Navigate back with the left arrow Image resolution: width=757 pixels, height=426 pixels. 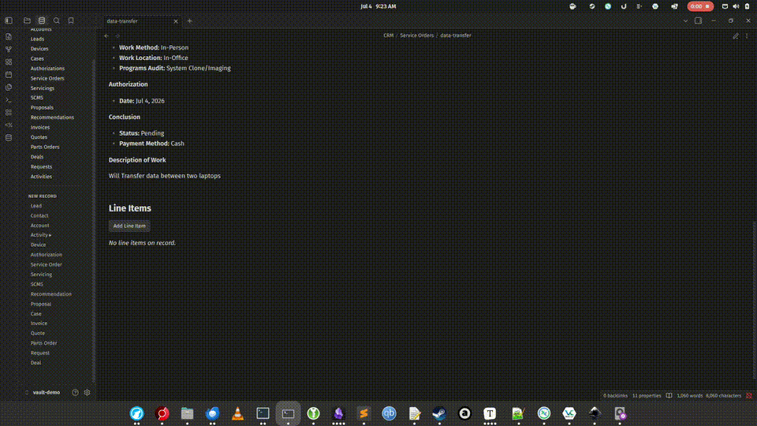(106, 35)
